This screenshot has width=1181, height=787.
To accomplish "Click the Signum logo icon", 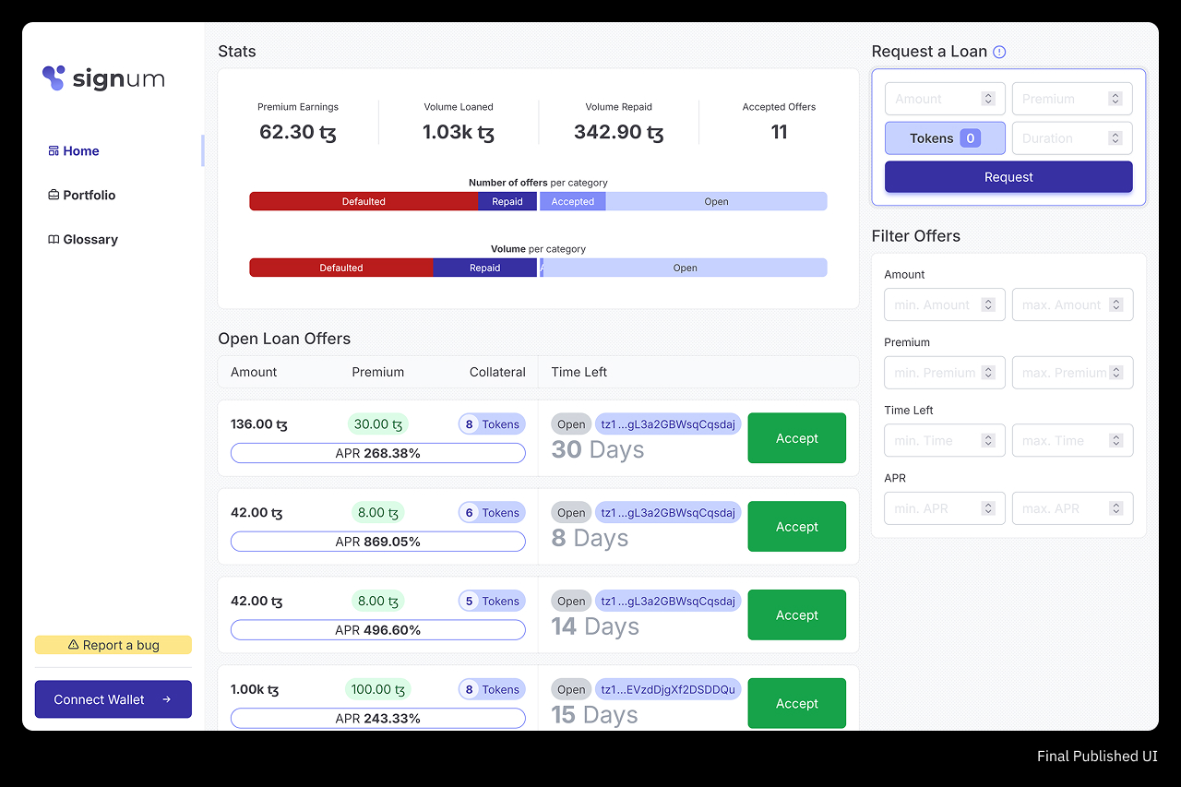I will click(54, 78).
